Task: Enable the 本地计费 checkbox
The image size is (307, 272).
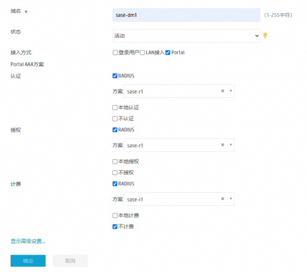Action: [115, 215]
